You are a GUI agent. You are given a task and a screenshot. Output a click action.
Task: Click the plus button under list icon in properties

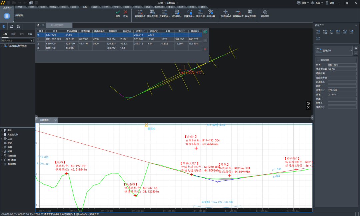pyautogui.click(x=356, y=53)
